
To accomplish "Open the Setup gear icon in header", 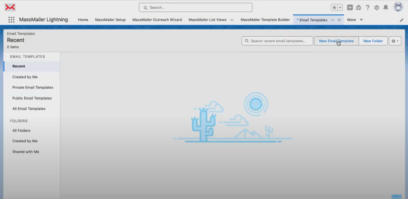I will (x=377, y=8).
